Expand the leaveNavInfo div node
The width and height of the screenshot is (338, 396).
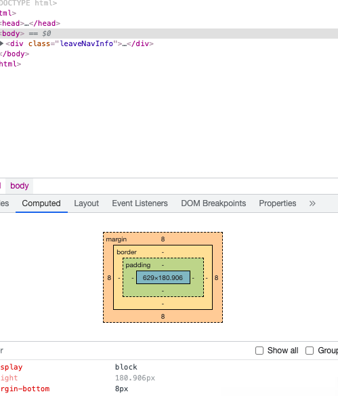coord(1,43)
